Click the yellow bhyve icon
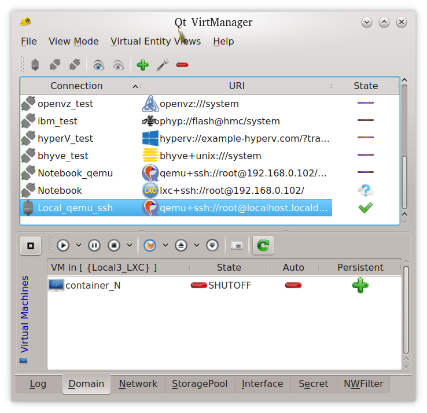The width and height of the screenshot is (427, 413). click(x=150, y=156)
